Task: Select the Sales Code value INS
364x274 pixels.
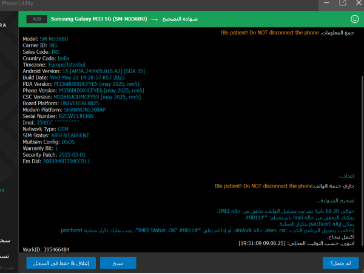Action: tap(55, 52)
